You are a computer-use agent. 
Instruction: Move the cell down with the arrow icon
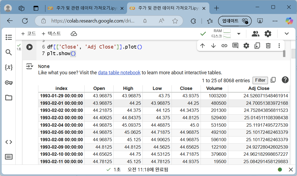pyautogui.click(x=213, y=46)
